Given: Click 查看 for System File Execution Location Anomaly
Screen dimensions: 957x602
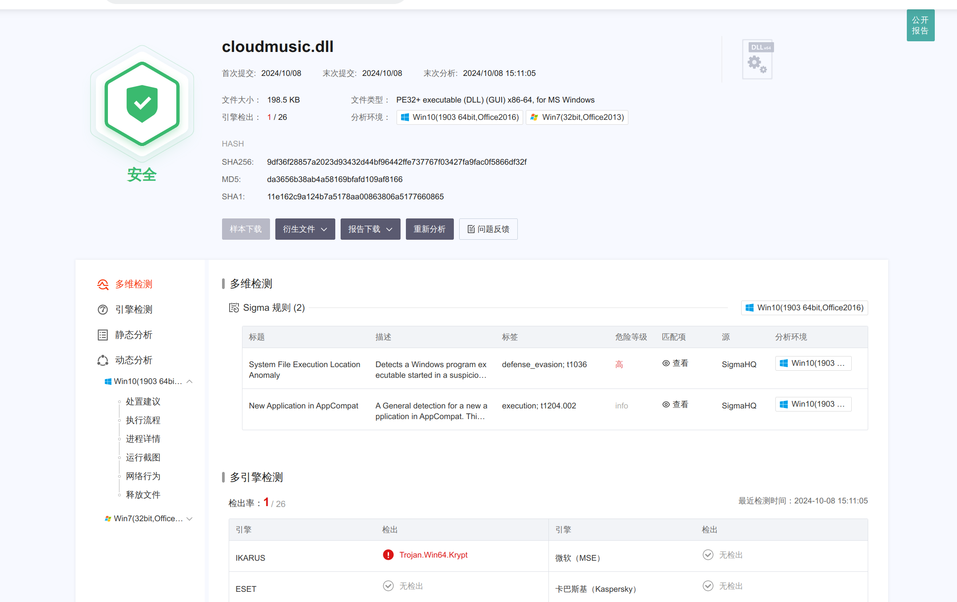Looking at the screenshot, I should [x=675, y=363].
